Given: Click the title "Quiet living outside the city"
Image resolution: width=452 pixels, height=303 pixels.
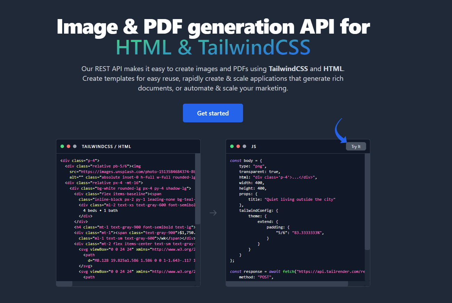Looking at the screenshot, I should point(300,199).
